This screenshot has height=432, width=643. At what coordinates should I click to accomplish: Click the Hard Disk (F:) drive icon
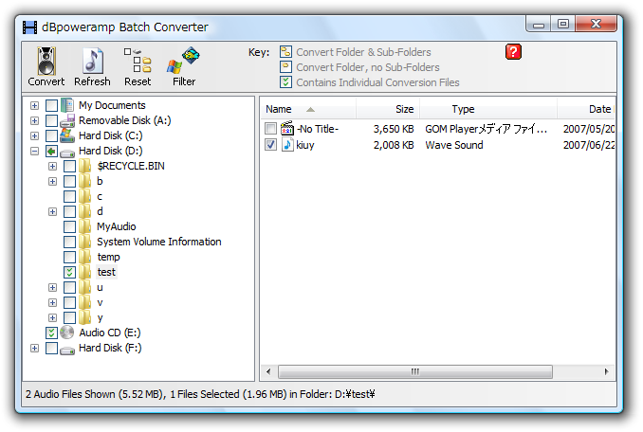point(67,351)
